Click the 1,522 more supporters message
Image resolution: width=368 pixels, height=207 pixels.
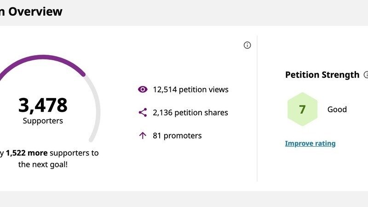tap(49, 153)
